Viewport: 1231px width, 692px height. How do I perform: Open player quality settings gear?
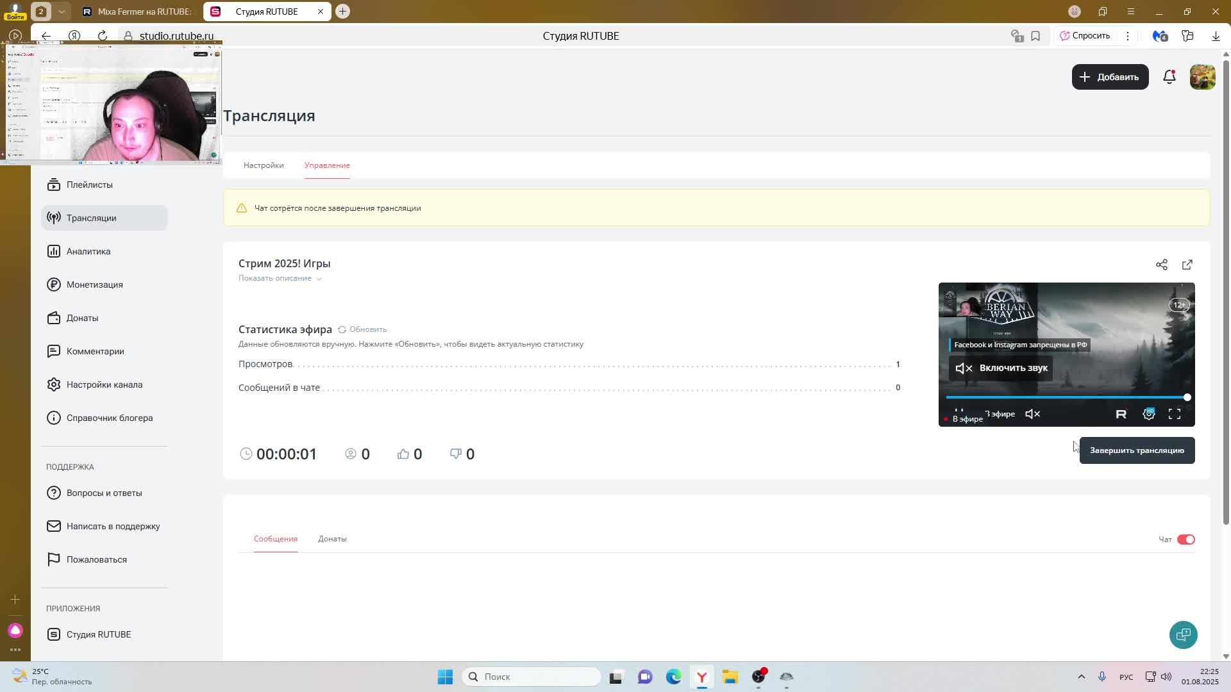pyautogui.click(x=1148, y=415)
